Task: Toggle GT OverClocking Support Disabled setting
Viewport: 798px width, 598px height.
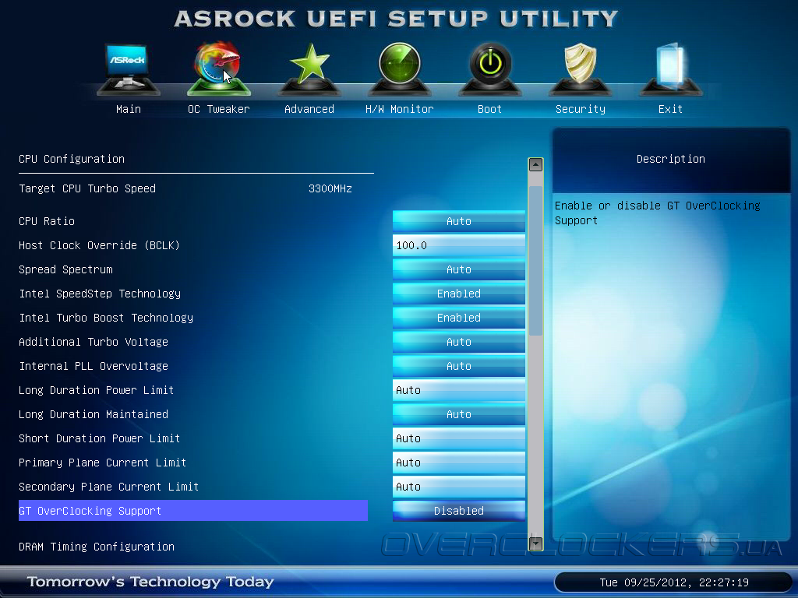Action: (458, 511)
